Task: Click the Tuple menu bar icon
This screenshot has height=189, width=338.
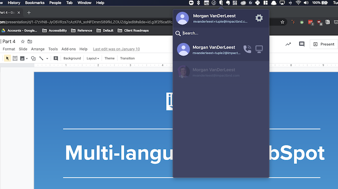Action: click(221, 3)
